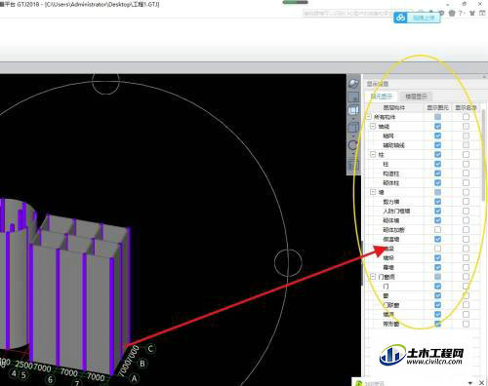Open dropdown arrow below rotate icon
This screenshot has height=386, width=488.
[x=353, y=153]
